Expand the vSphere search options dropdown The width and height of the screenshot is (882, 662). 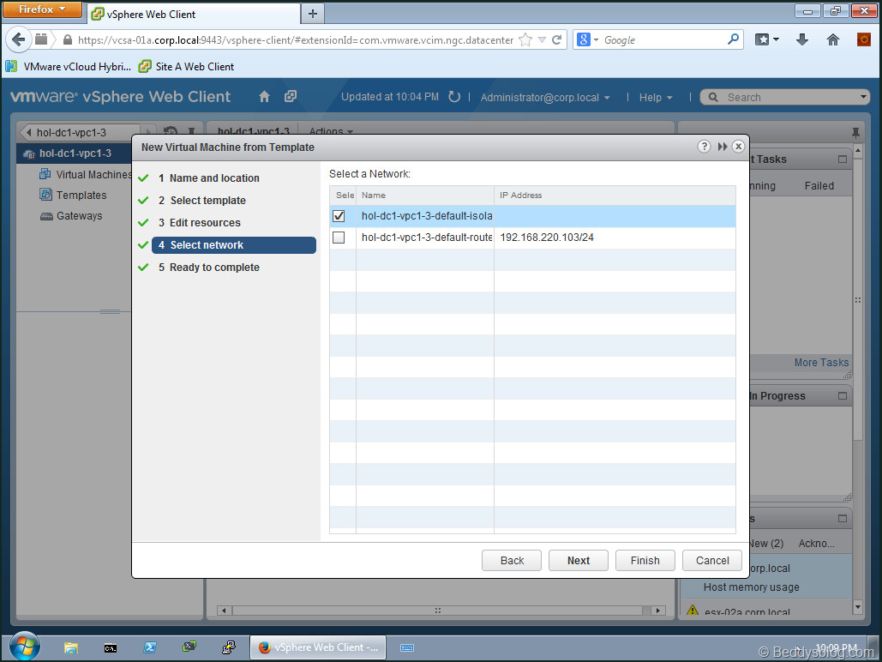863,97
